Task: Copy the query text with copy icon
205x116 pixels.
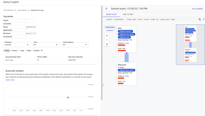Action: tap(200, 19)
